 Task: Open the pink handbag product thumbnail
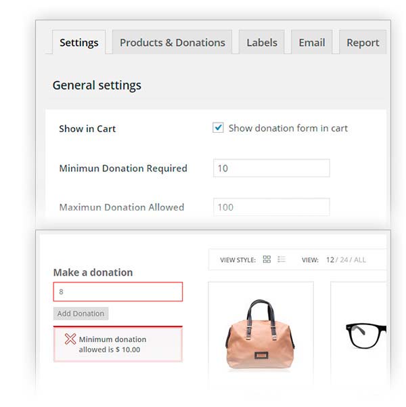click(x=261, y=333)
